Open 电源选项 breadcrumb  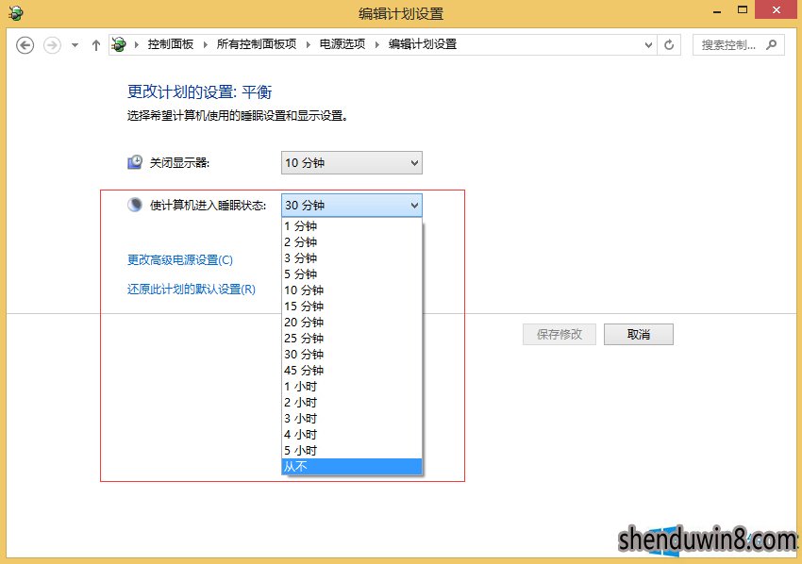(x=343, y=44)
